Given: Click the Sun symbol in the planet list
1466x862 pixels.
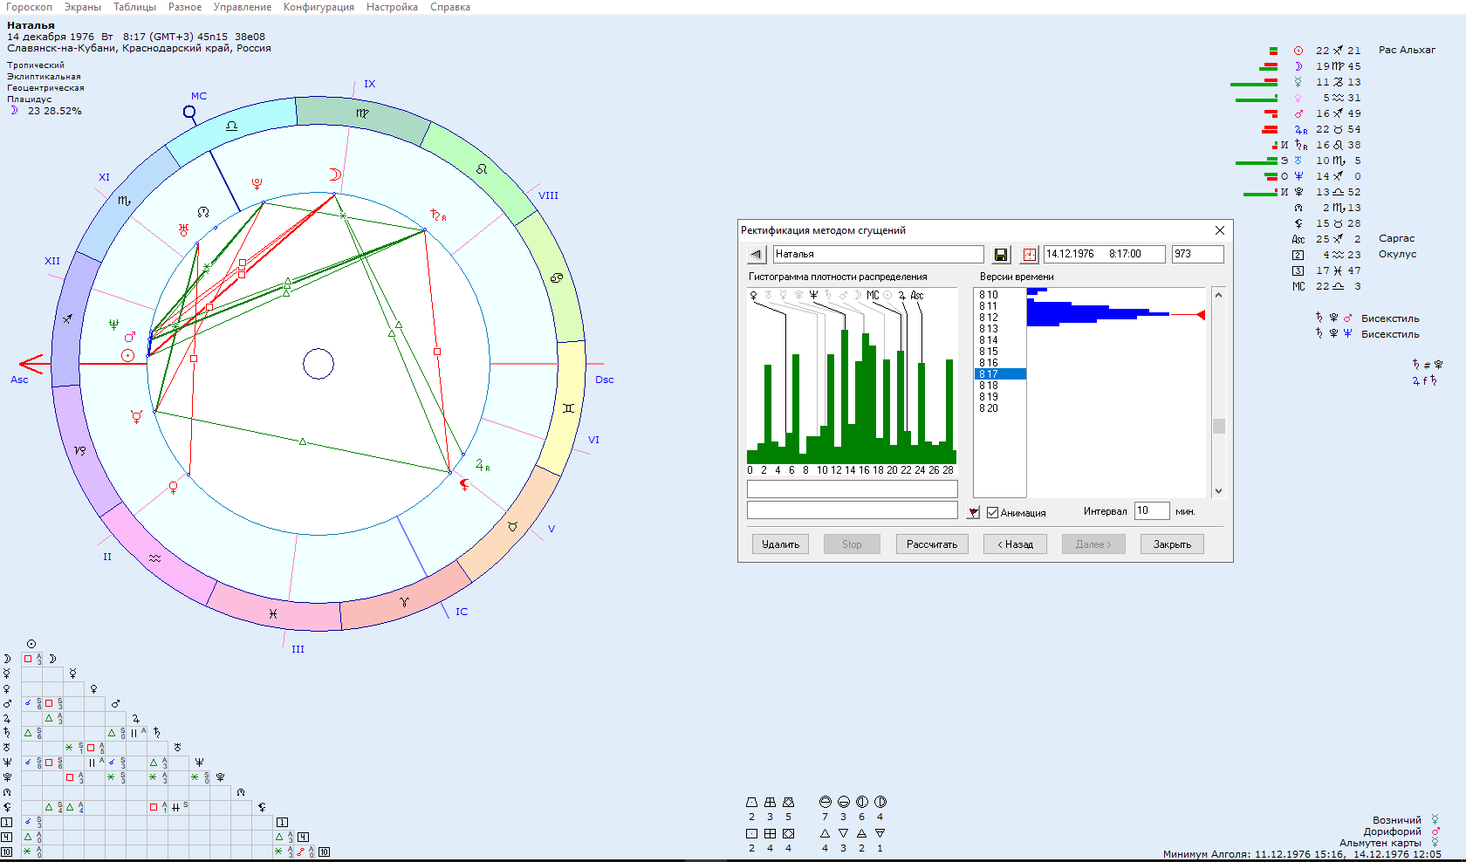Looking at the screenshot, I should click(1298, 51).
